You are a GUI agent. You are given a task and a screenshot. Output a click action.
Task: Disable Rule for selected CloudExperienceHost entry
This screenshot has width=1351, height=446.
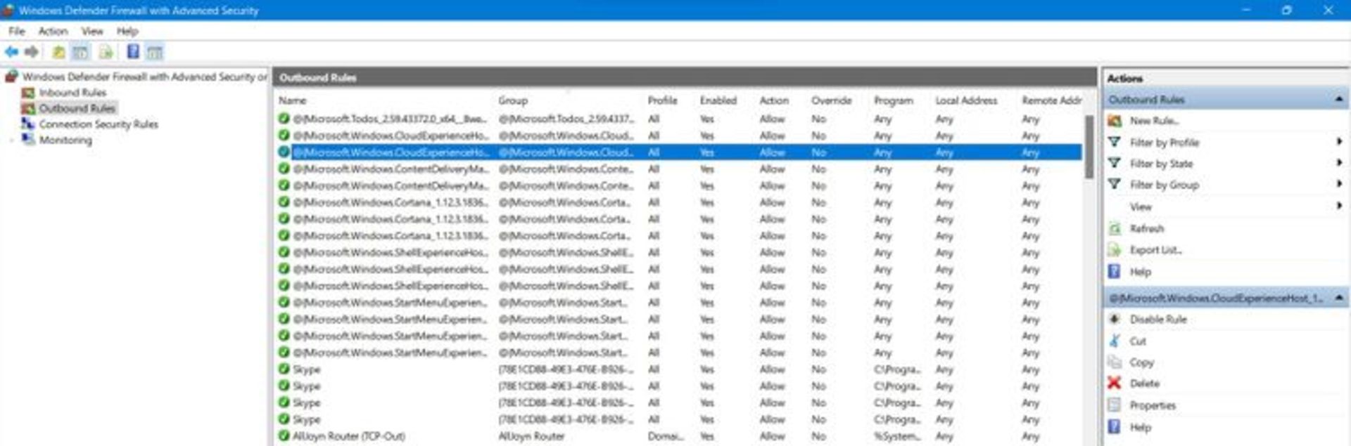(x=1157, y=320)
